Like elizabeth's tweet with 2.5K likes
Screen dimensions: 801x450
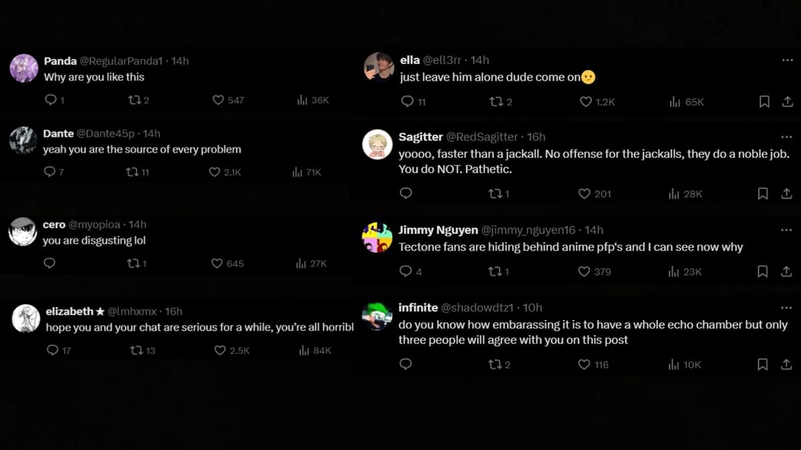[x=220, y=350]
